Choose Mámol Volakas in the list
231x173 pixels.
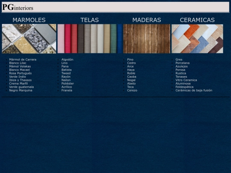[x=20, y=66]
